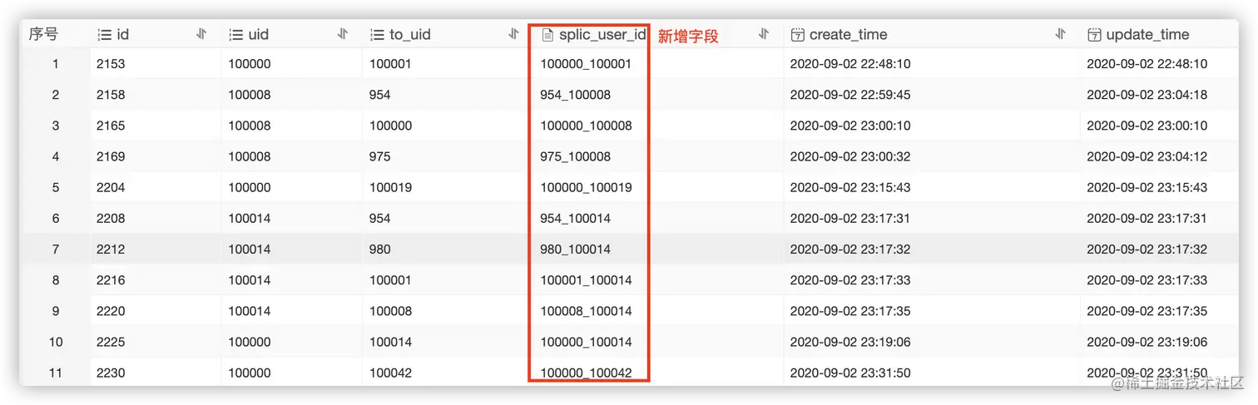Select the create_time column header label
The width and height of the screenshot is (1258, 405).
(848, 35)
